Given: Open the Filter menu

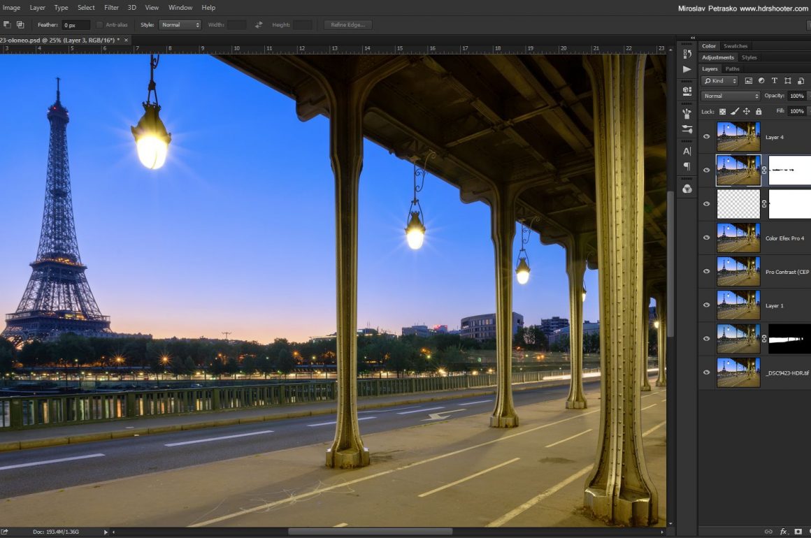Looking at the screenshot, I should click(111, 8).
